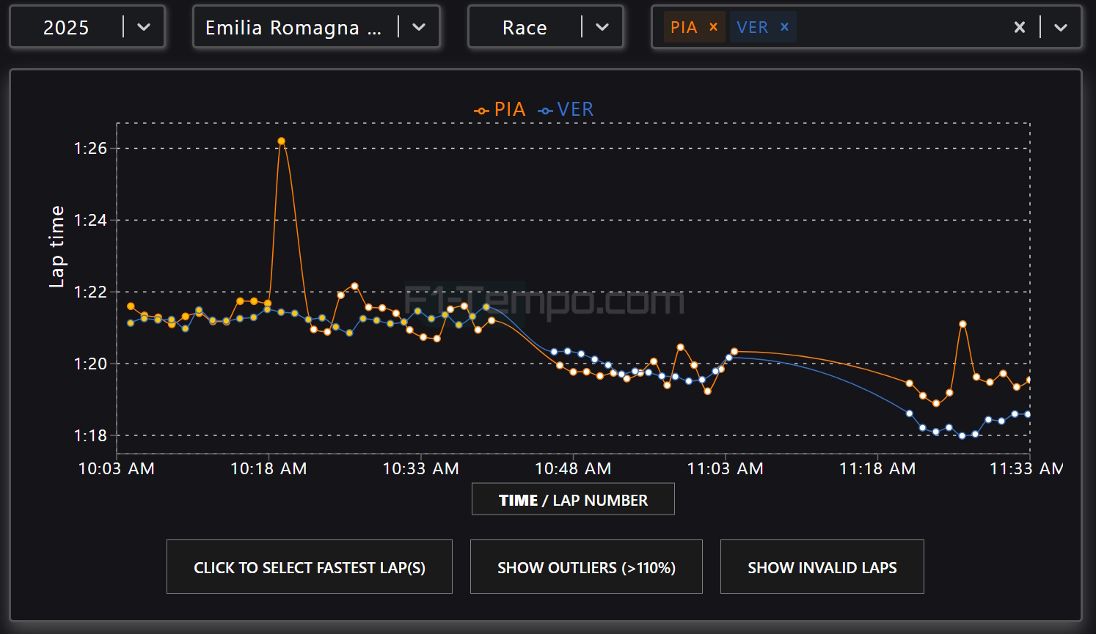Remove PIA driver tag with x icon

[x=713, y=27]
